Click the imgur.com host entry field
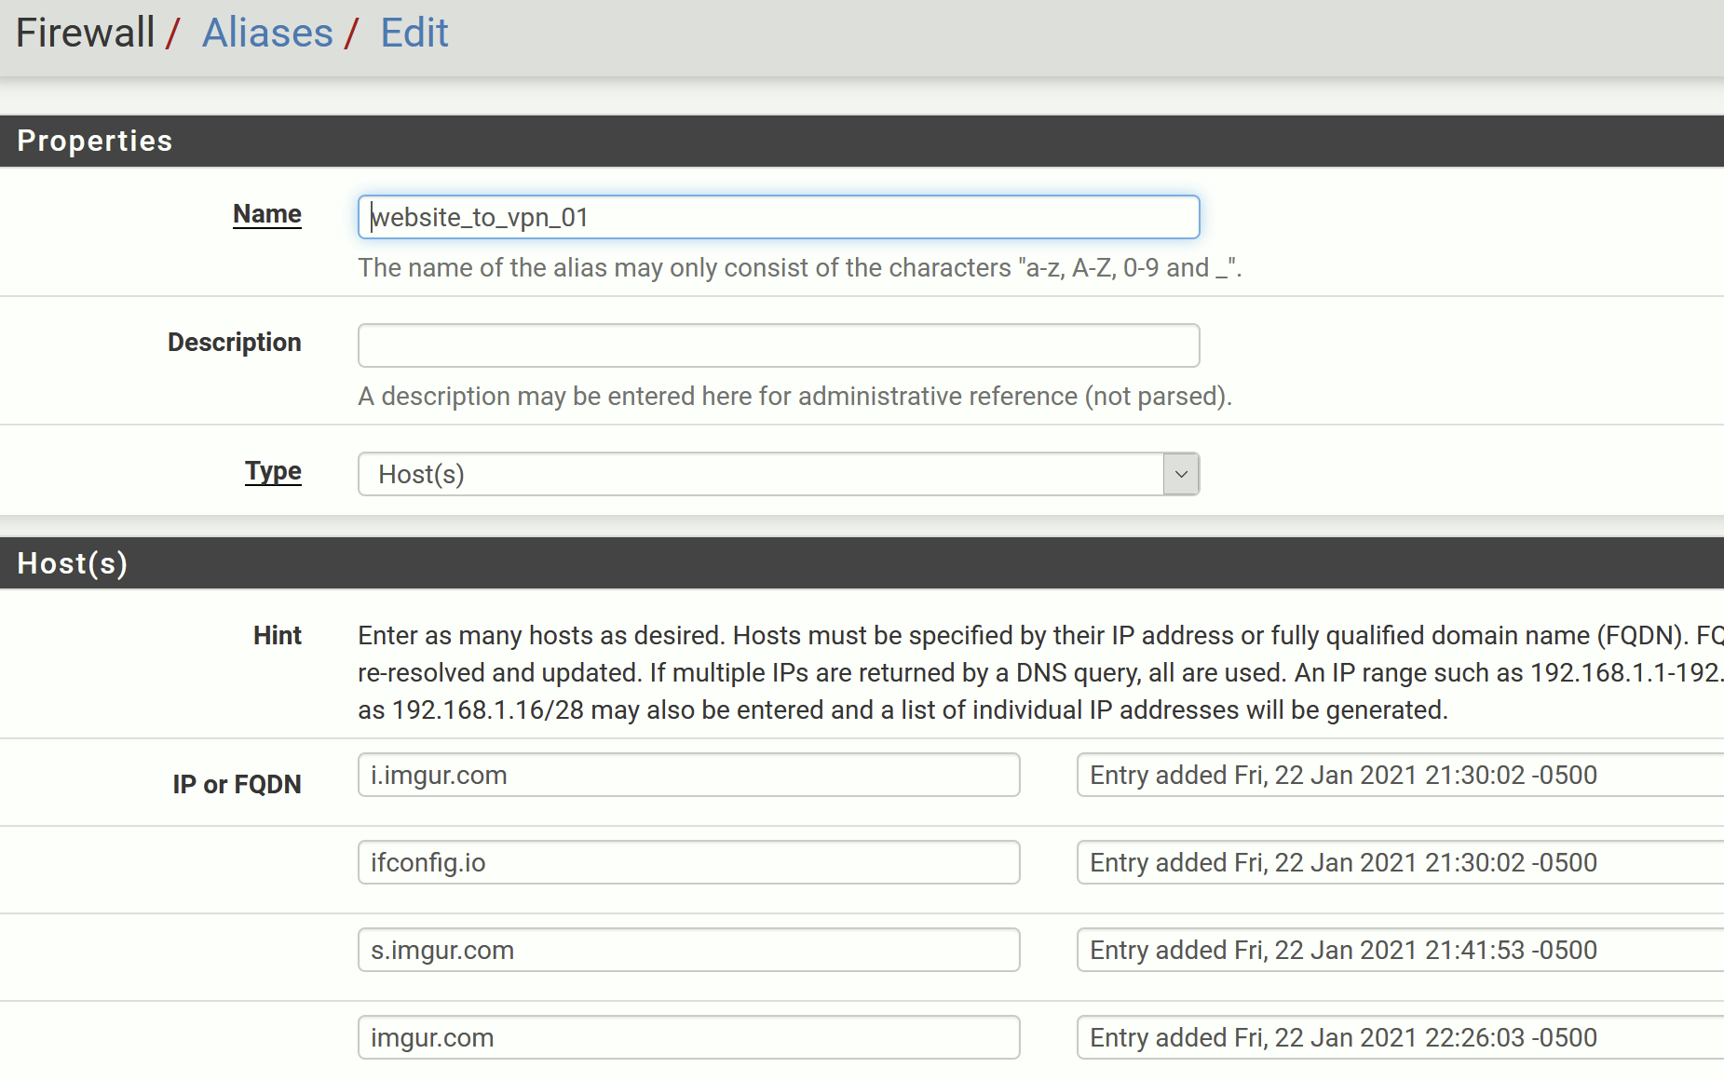 point(688,1037)
